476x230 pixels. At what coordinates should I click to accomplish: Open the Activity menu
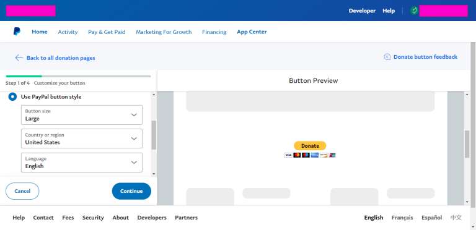coord(68,32)
